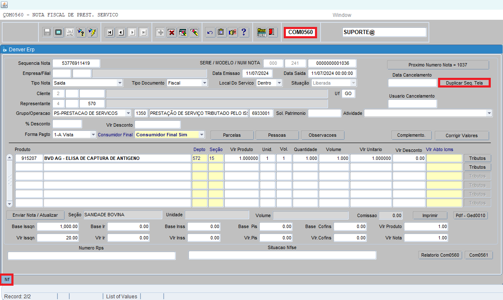The width and height of the screenshot is (503, 300).
Task: Open Relatorio Com0560 report button
Action: tap(440, 255)
